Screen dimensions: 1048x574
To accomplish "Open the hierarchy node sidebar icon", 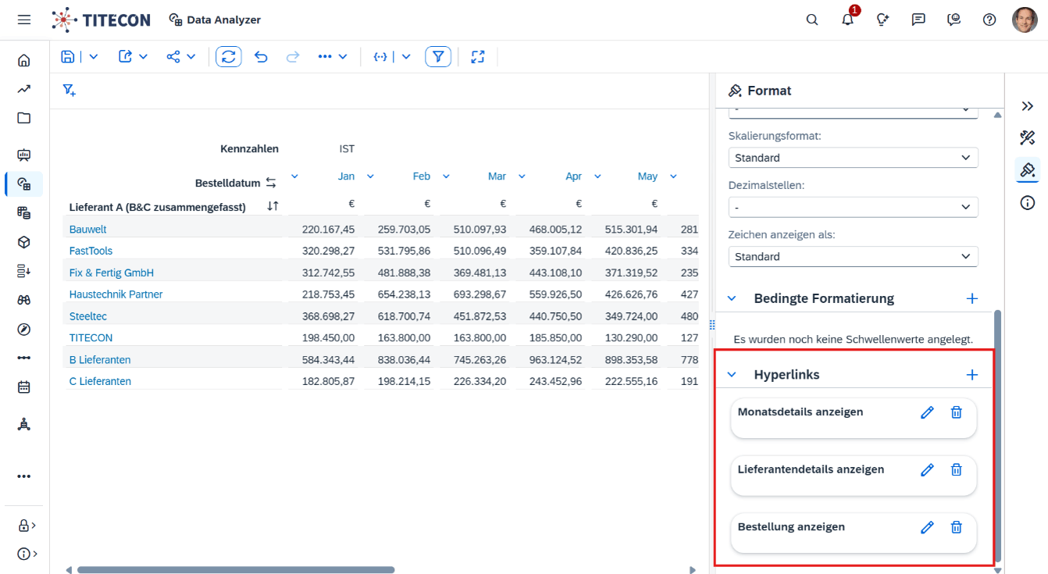I will 24,424.
